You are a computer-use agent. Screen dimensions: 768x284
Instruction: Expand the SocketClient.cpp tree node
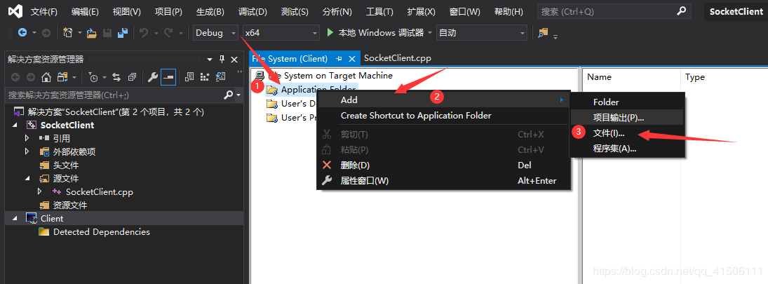(40, 191)
